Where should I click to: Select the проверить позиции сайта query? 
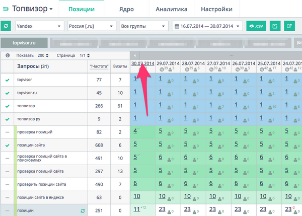[x=42, y=184]
